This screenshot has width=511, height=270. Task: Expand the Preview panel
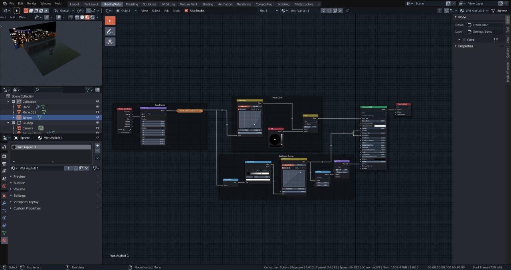tap(19, 176)
